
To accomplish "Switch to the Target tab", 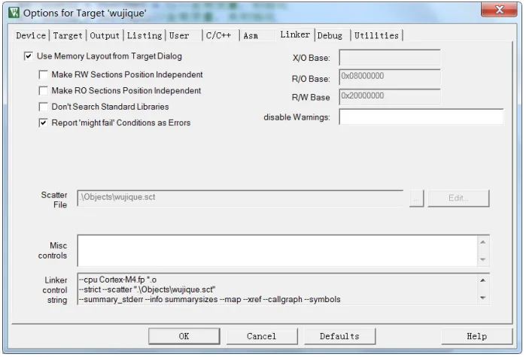I will (x=68, y=35).
